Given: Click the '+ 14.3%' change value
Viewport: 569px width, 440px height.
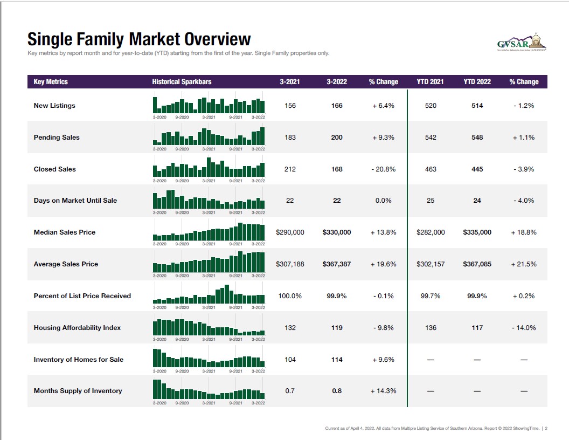Looking at the screenshot, I should pos(384,391).
